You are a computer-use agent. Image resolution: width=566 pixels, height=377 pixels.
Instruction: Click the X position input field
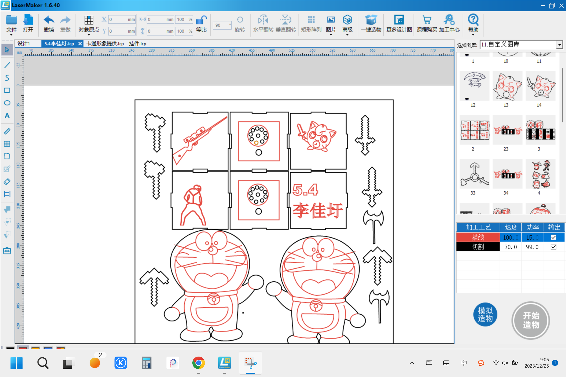[122, 19]
